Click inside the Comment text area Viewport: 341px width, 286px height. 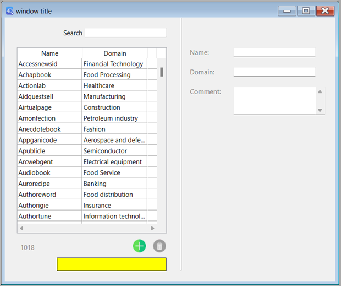[x=274, y=100]
